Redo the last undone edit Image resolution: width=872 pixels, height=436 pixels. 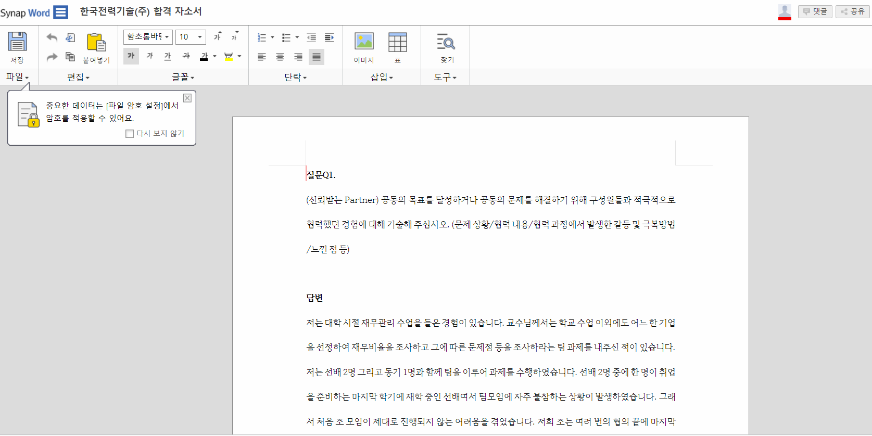[52, 57]
